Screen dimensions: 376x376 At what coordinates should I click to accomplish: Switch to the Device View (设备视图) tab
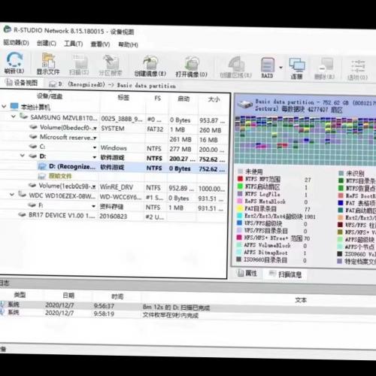[22, 83]
